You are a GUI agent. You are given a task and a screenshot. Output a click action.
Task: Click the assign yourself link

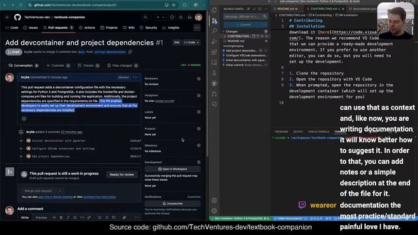pos(165,101)
